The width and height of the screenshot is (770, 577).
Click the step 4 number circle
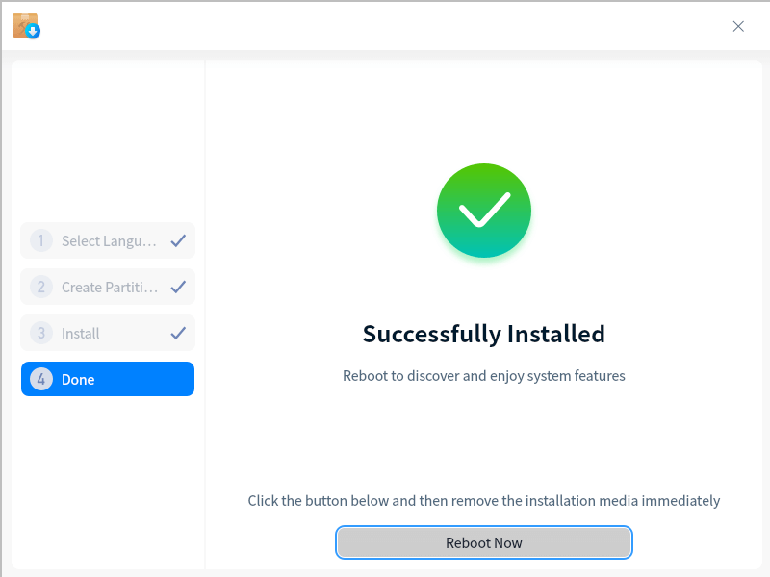pos(41,379)
